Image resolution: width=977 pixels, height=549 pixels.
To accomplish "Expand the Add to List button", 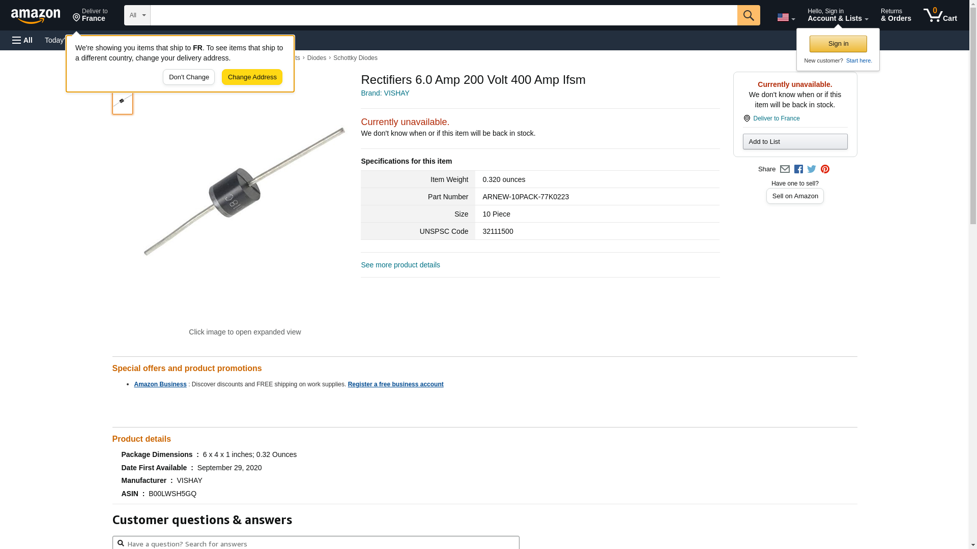I will pyautogui.click(x=795, y=142).
